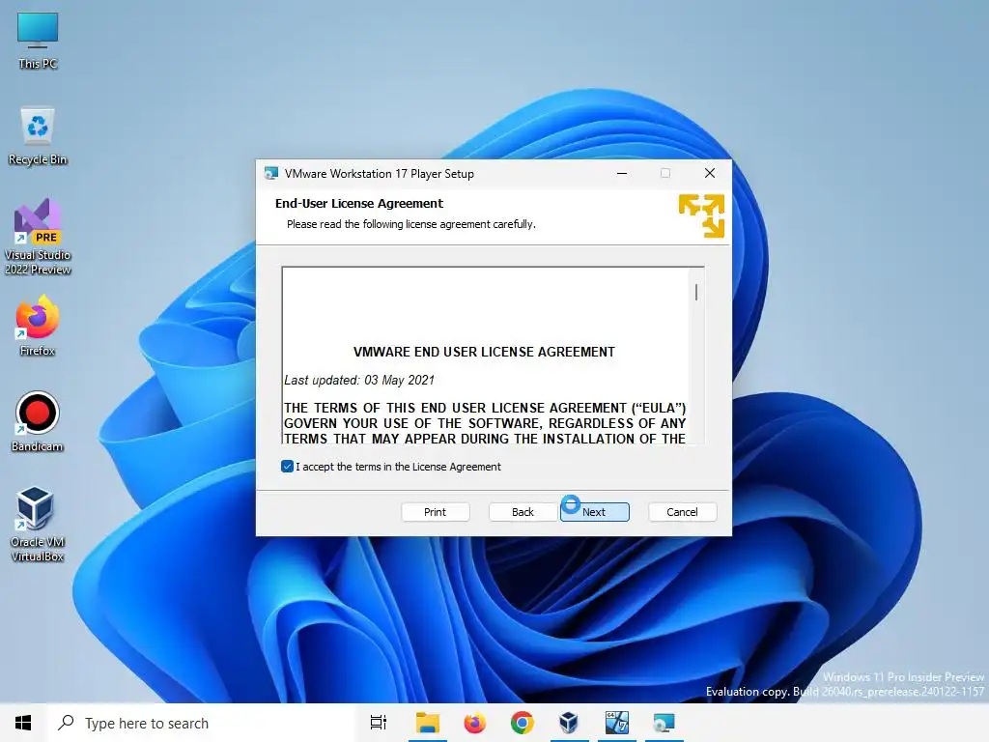
Task: Launch Google Chrome from the taskbar
Action: click(522, 723)
